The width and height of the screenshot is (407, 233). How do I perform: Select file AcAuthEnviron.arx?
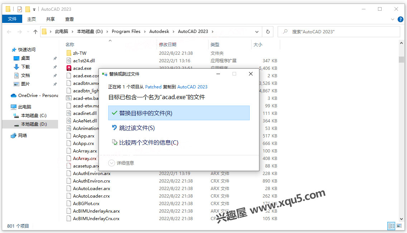pos(92,173)
